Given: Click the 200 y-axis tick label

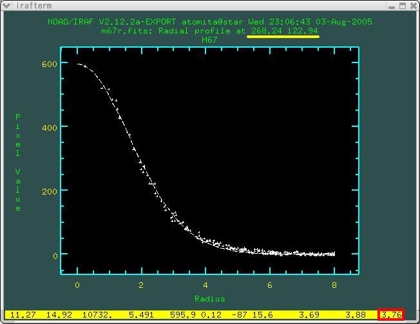Looking at the screenshot, I should [50, 191].
